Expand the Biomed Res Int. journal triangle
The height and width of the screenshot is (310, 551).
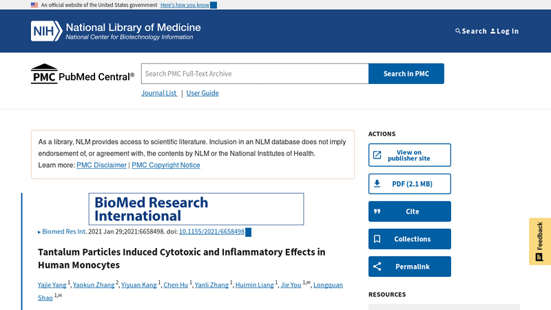point(39,232)
